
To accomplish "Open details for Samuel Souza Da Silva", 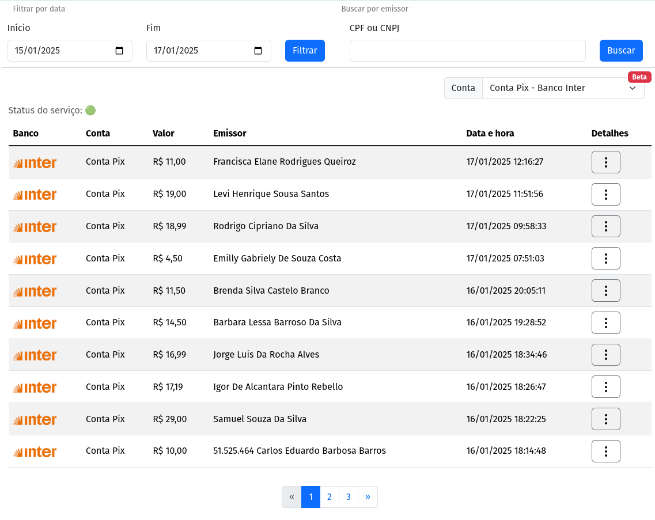I will pos(605,419).
